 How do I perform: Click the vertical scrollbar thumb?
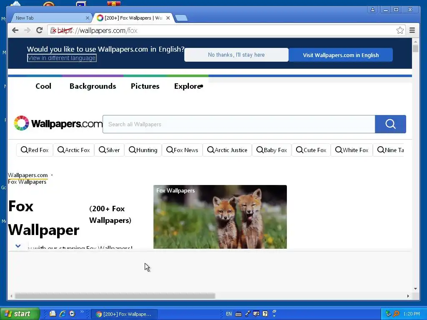point(415,48)
